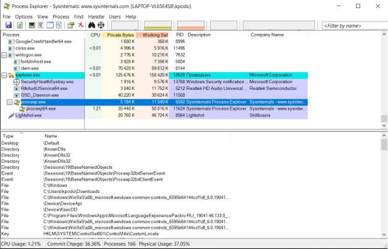The height and width of the screenshot is (249, 388).
Task: Click the Filter by name field
Action: tap(355, 26)
